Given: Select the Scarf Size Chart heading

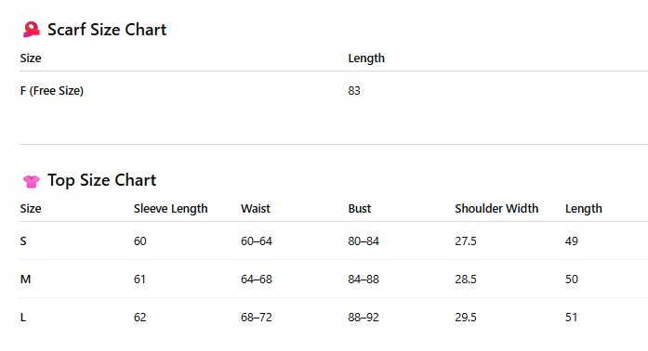Looking at the screenshot, I should pyautogui.click(x=107, y=30).
